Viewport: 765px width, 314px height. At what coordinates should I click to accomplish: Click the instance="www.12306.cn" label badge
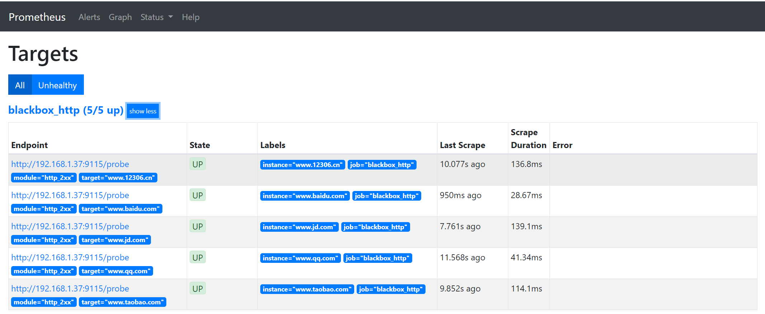(x=303, y=165)
